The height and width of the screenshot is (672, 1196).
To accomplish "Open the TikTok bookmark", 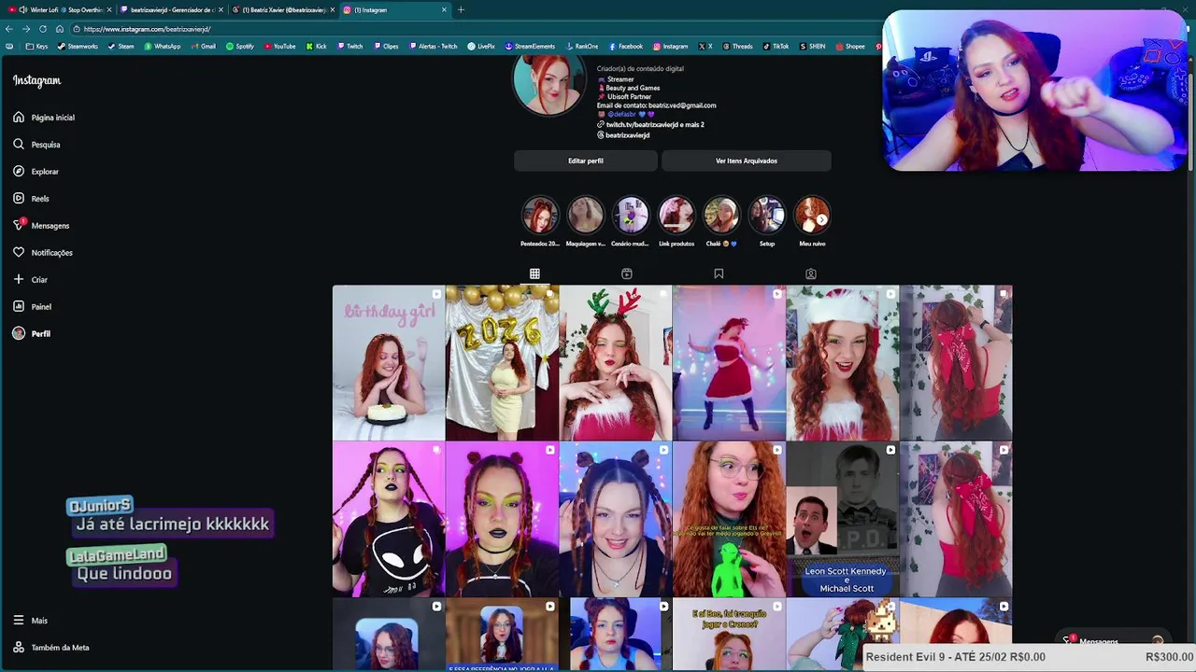I will pos(776,46).
